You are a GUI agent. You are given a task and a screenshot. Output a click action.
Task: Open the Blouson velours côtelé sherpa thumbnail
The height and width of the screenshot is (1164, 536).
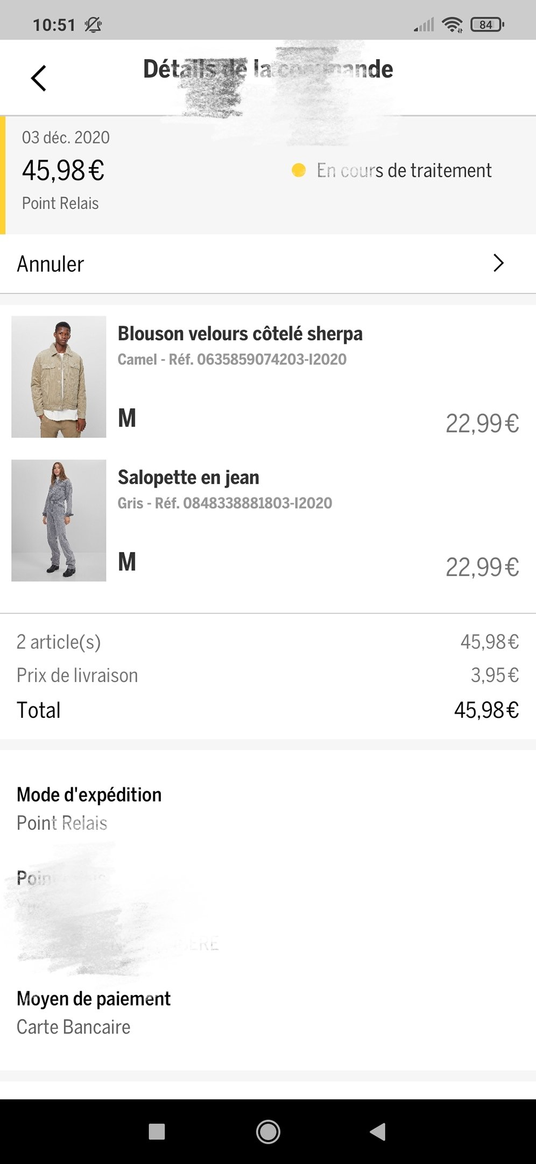click(59, 377)
